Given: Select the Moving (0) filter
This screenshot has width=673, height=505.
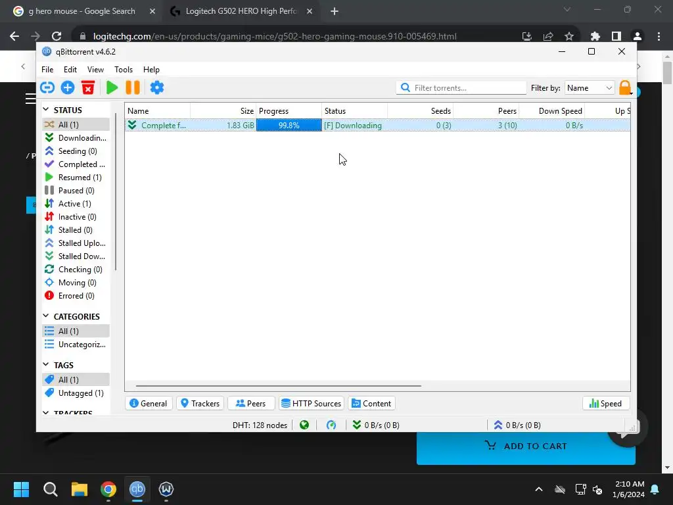Looking at the screenshot, I should coord(76,283).
